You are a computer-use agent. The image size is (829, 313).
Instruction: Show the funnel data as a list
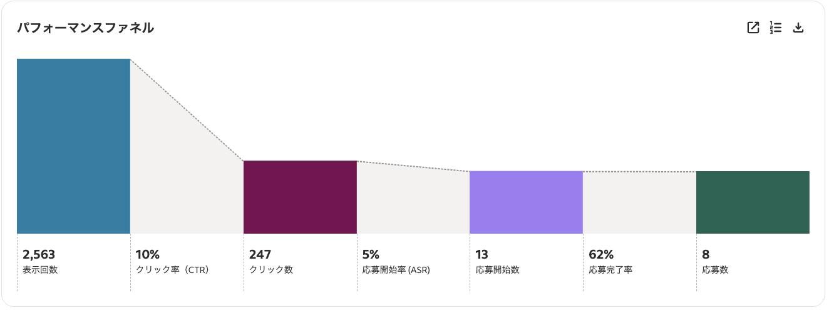click(776, 27)
